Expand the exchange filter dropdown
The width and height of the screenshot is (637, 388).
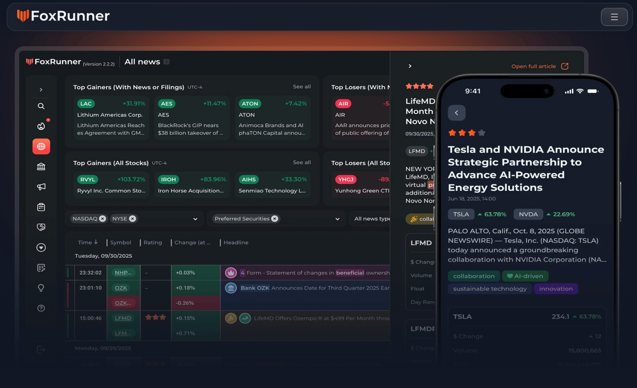(195, 219)
